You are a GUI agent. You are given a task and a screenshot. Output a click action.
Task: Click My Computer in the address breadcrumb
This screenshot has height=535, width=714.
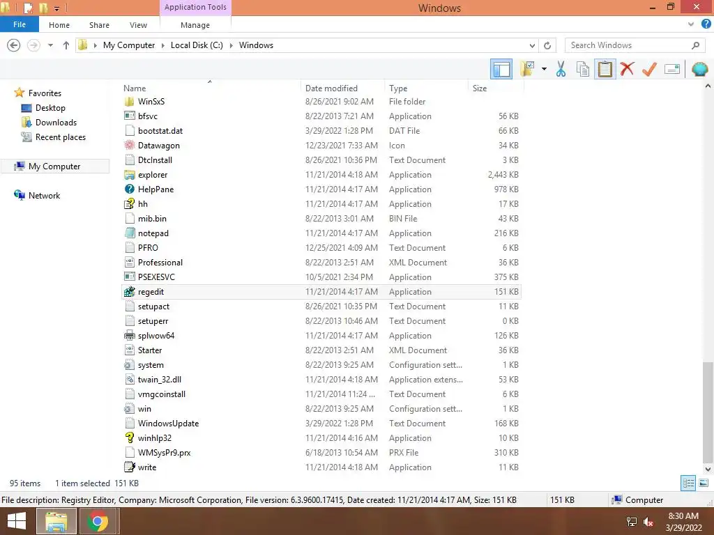click(x=129, y=45)
